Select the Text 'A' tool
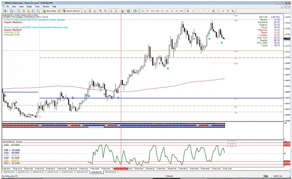Image resolution: width=292 pixels, height=179 pixels. coord(223,11)
